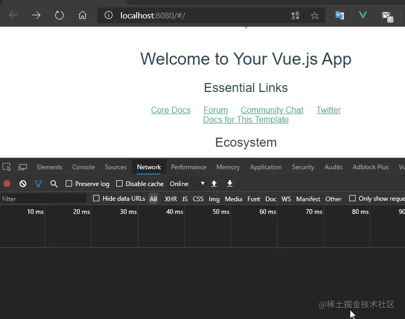The image size is (405, 319).
Task: Open Docs for This Template link
Action: point(246,119)
